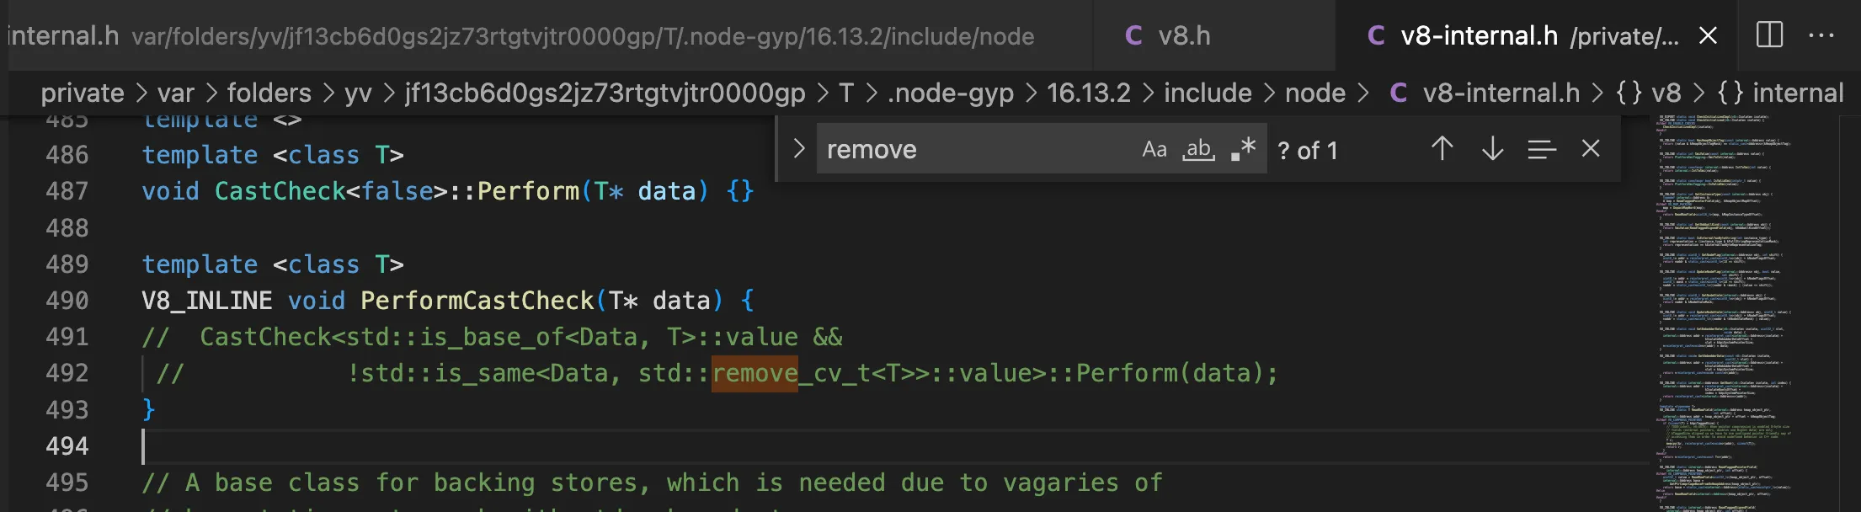Open the editor more actions menu
Screen dimensions: 1861x512
1821,35
